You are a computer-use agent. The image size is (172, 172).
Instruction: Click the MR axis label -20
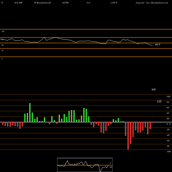tap(168, 130)
